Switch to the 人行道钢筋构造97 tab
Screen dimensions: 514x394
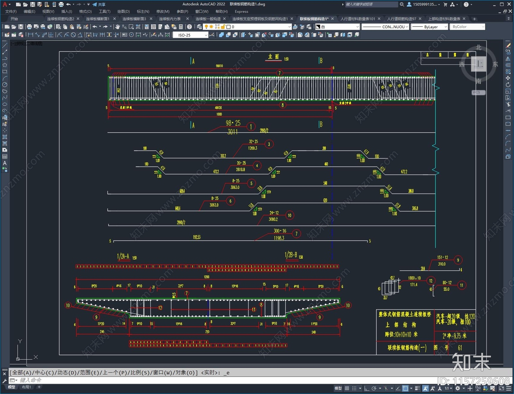point(402,19)
